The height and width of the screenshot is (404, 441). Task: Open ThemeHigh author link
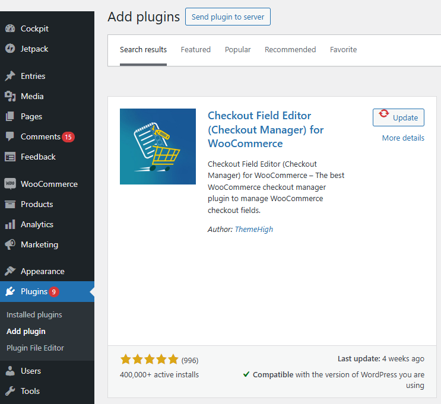[x=253, y=230]
